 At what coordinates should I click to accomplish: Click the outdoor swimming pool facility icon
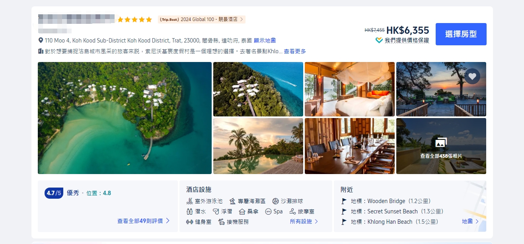coord(189,201)
